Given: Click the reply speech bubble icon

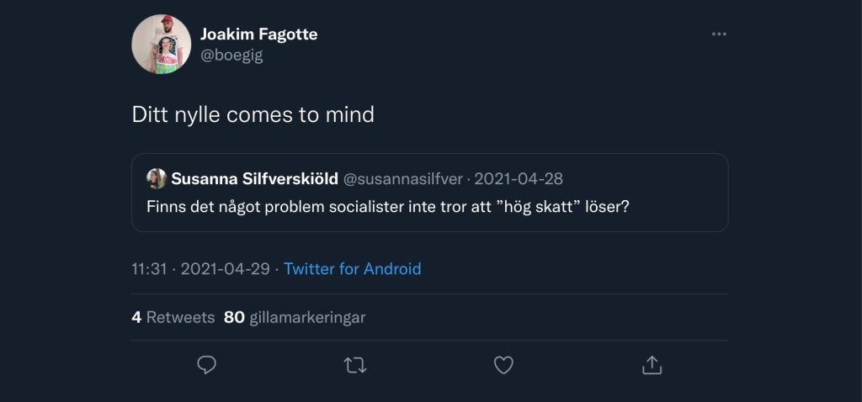Looking at the screenshot, I should (207, 365).
